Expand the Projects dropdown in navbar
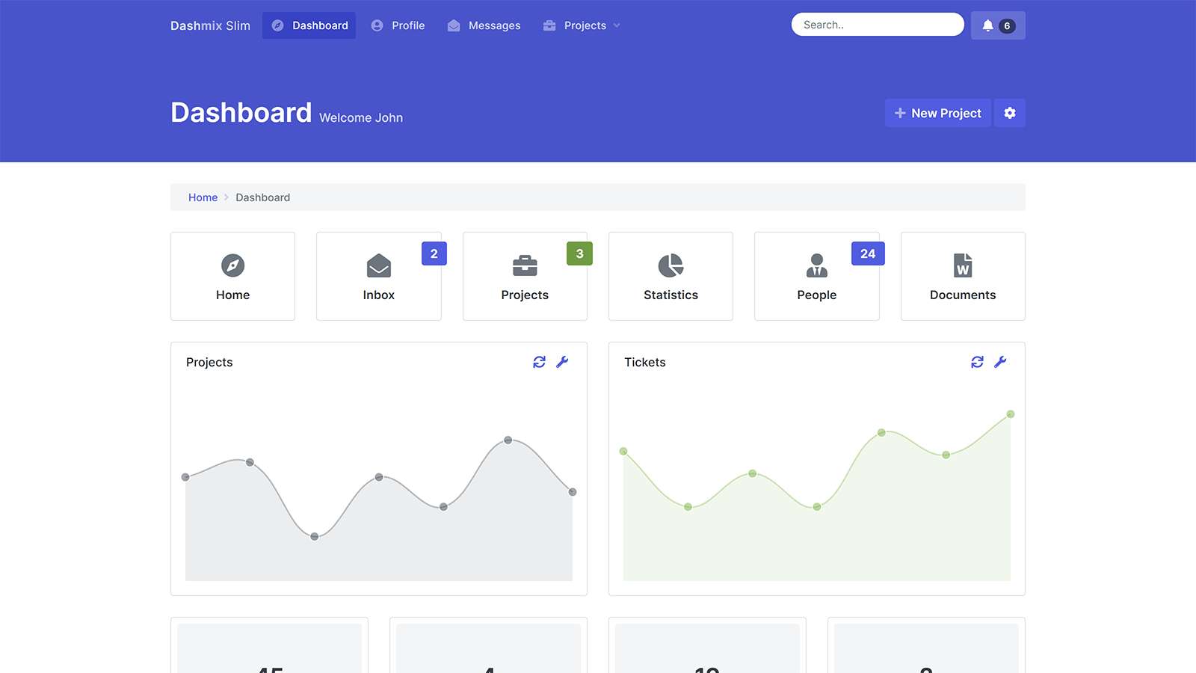This screenshot has width=1196, height=673. pyautogui.click(x=582, y=25)
